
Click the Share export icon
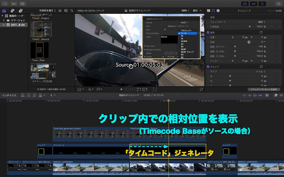pos(279,4)
